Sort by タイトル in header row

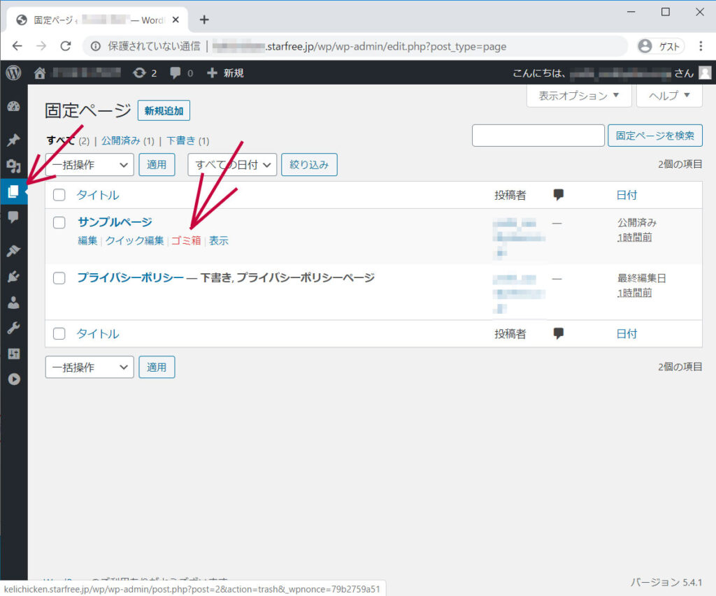[x=98, y=196]
